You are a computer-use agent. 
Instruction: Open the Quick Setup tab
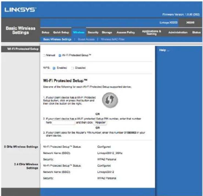(61, 32)
